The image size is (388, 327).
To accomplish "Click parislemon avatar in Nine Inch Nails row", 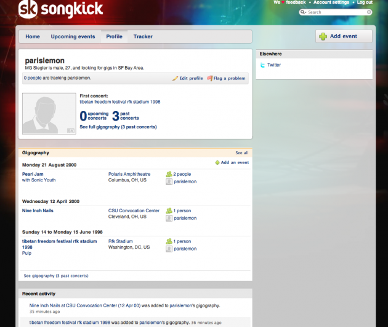I will (x=169, y=218).
